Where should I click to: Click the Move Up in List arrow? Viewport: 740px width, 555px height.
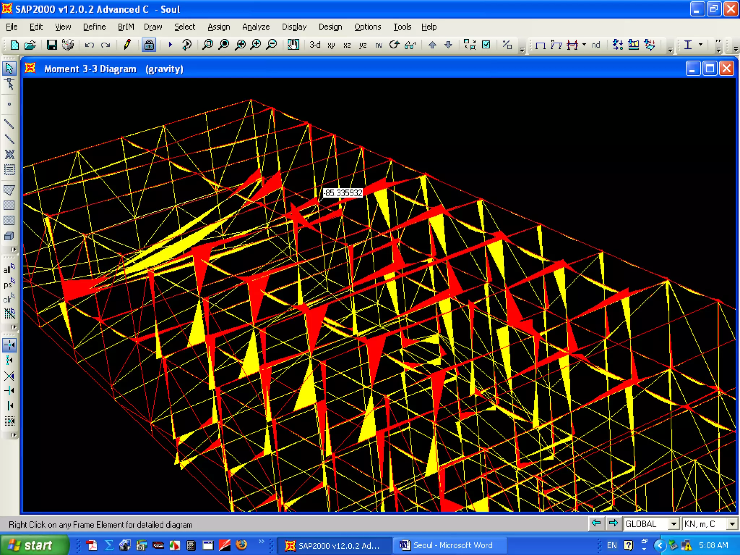[x=432, y=45]
